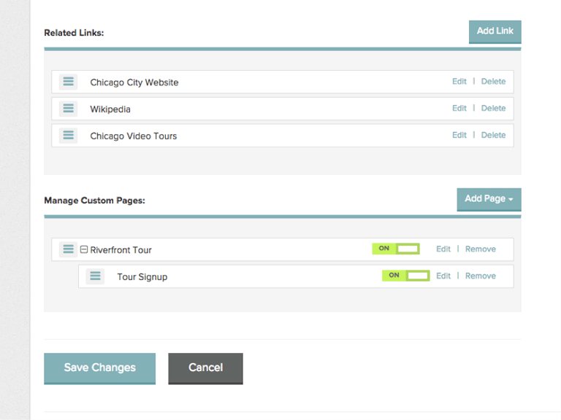Delete the Wikipedia related link

[493, 108]
